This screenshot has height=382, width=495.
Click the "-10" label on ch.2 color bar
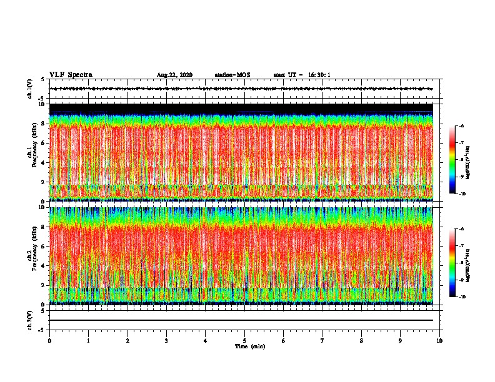coord(462,297)
